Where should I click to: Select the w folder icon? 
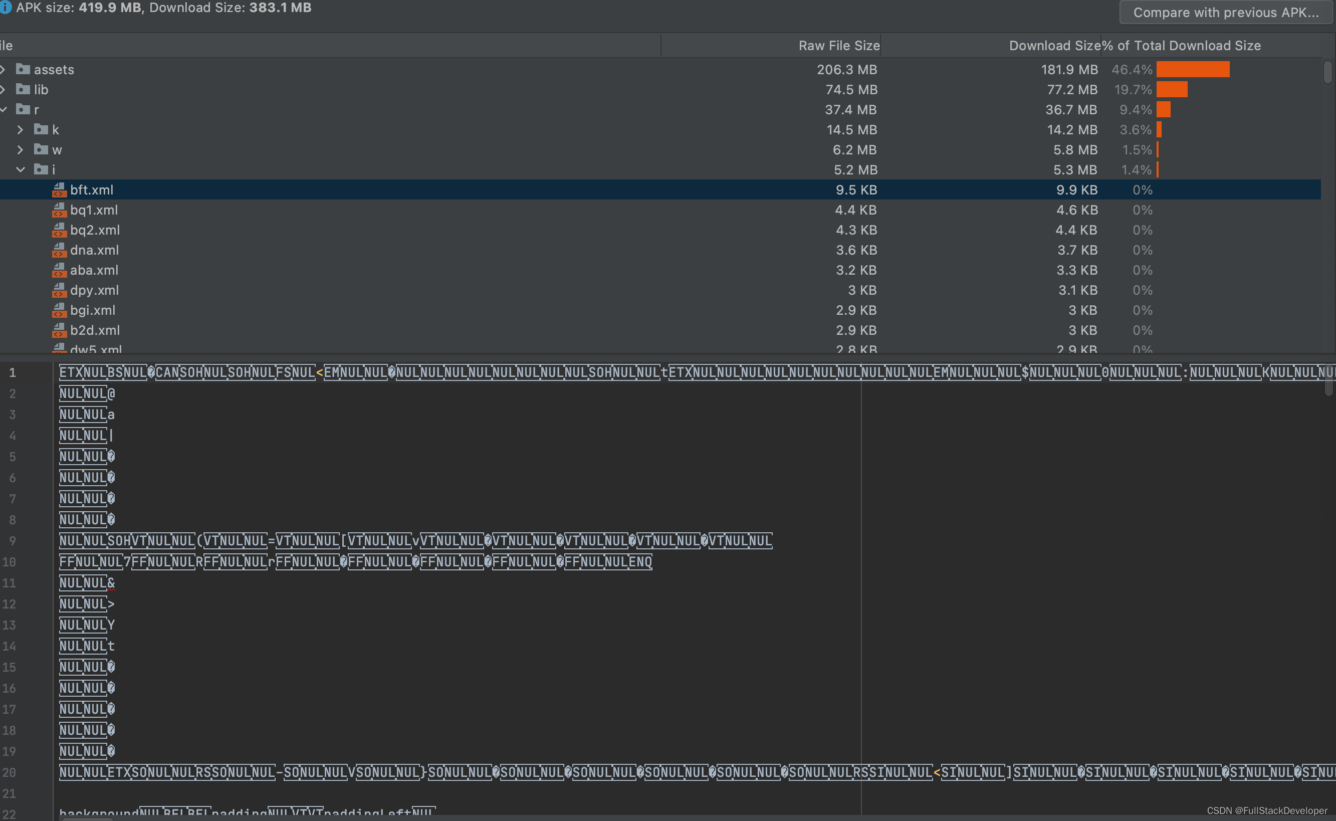click(41, 149)
